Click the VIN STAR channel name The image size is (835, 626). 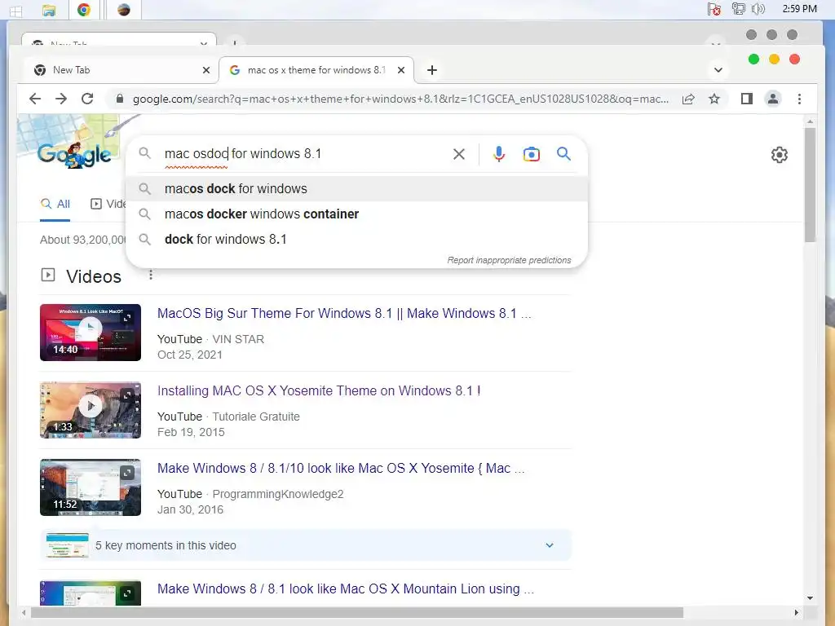pos(238,339)
